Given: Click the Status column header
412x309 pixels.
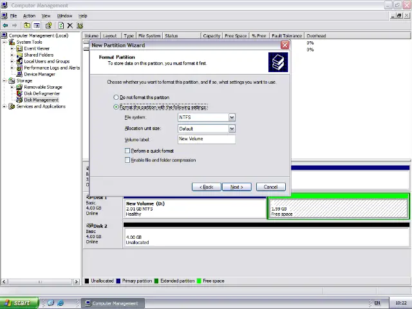Looking at the screenshot, I should (x=182, y=36).
